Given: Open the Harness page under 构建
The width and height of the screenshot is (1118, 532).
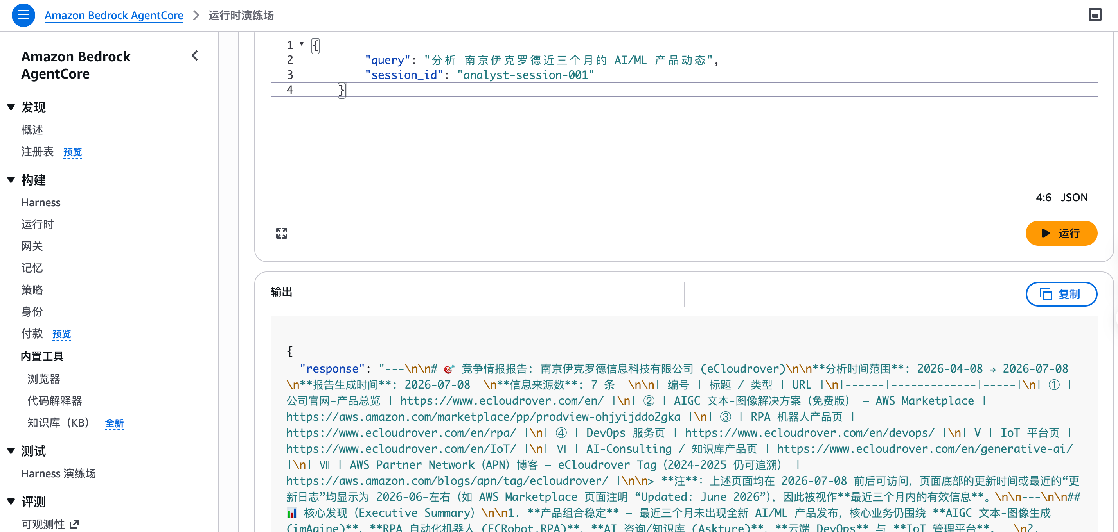Looking at the screenshot, I should tap(41, 202).
